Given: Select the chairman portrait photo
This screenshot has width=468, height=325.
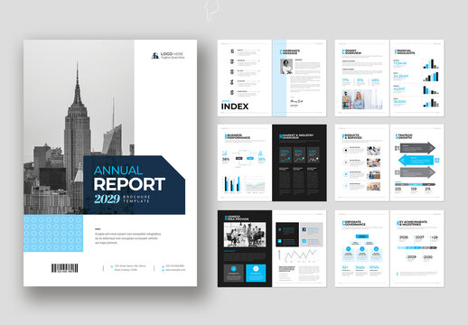Looking at the screenshot, I should 286,67.
